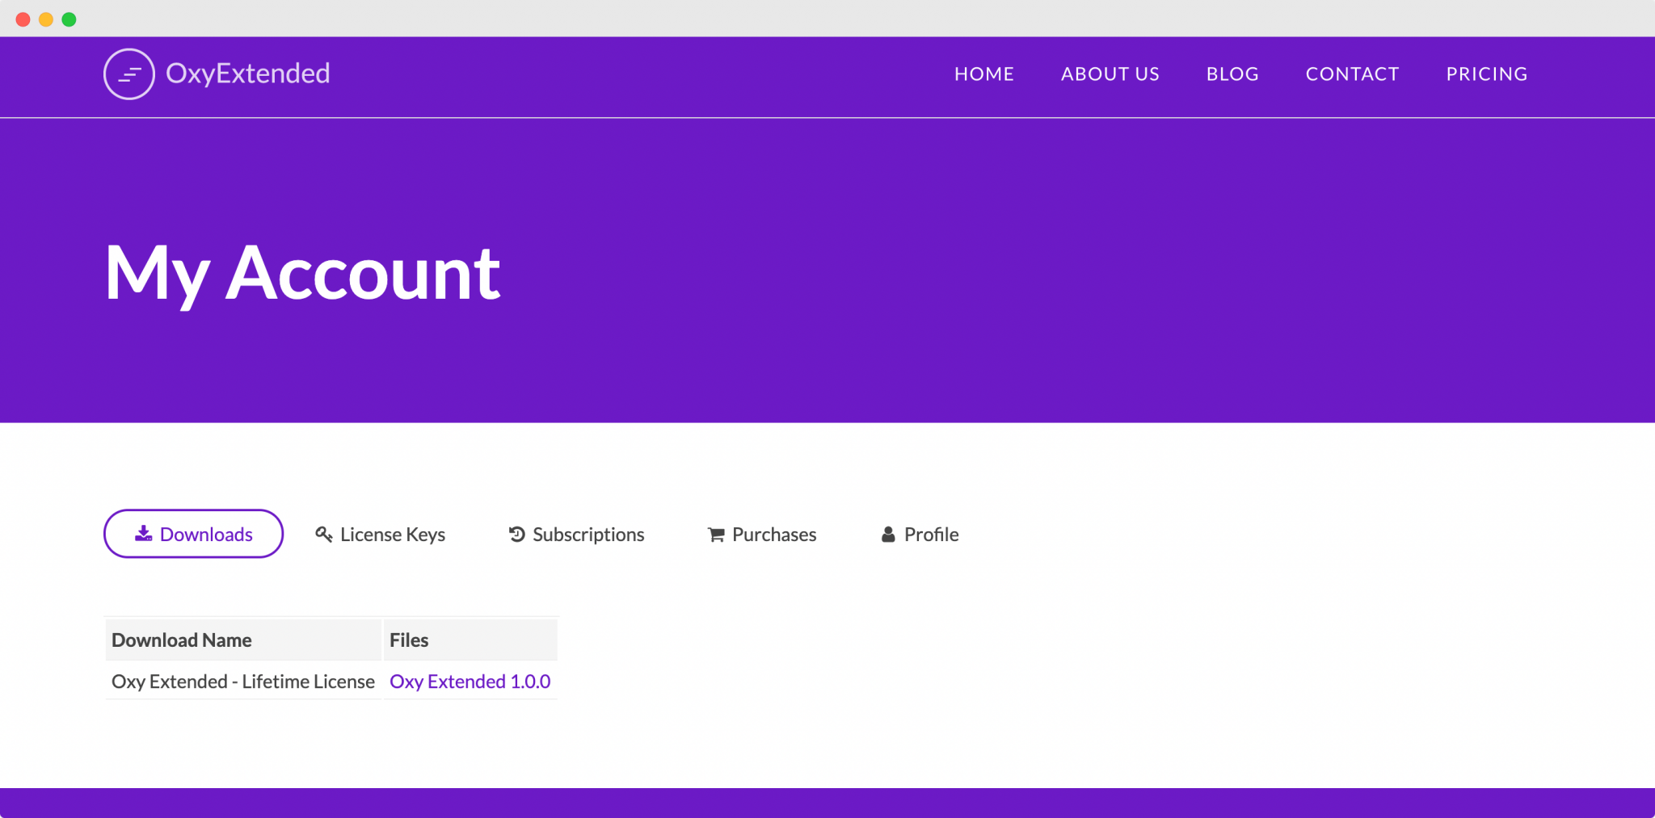This screenshot has width=1655, height=818.
Task: Click the Download Name column header
Action: click(181, 640)
